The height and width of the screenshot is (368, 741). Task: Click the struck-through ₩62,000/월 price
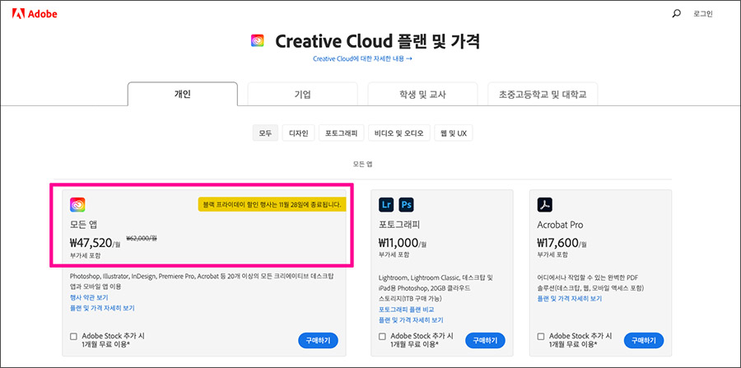pos(142,239)
